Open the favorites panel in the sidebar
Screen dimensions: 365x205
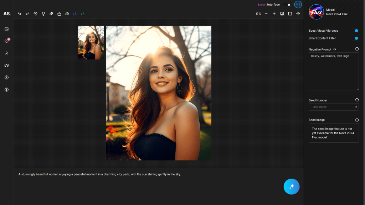tap(6, 41)
